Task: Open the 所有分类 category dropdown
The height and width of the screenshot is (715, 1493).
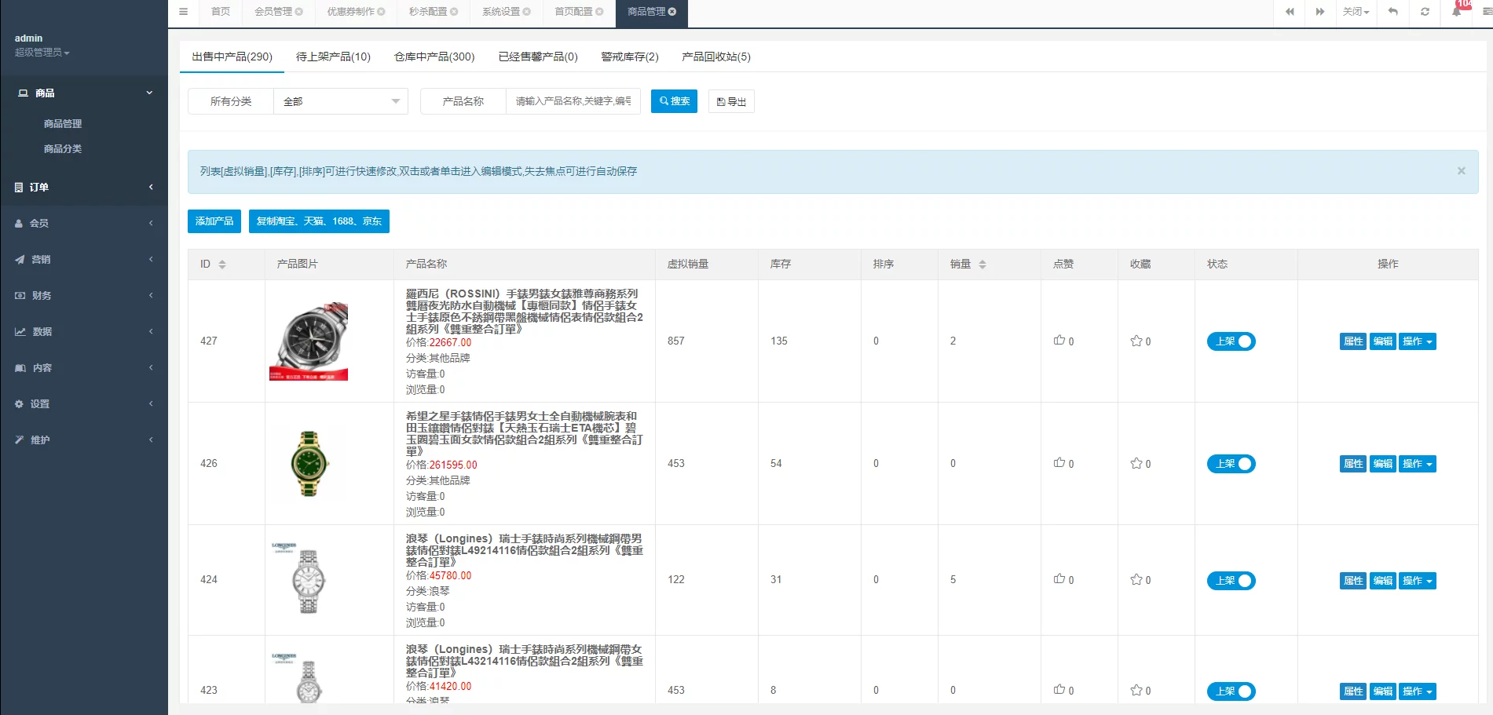Action: point(341,101)
